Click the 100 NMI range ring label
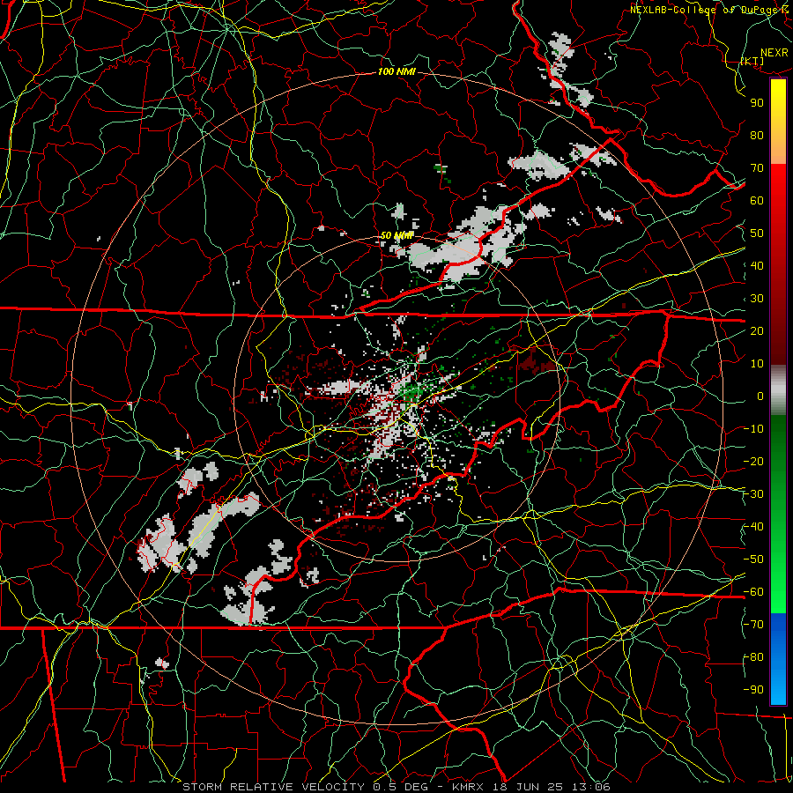The width and height of the screenshot is (793, 793). click(396, 72)
